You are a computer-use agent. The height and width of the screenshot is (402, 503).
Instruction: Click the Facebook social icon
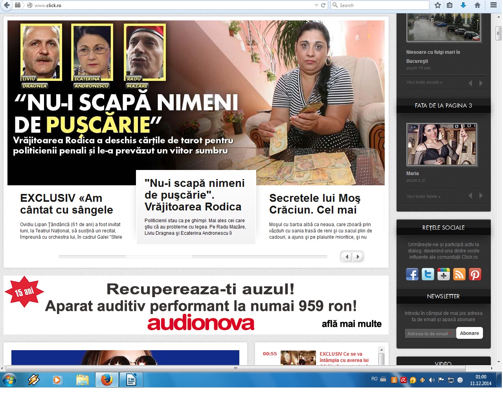coord(412,274)
